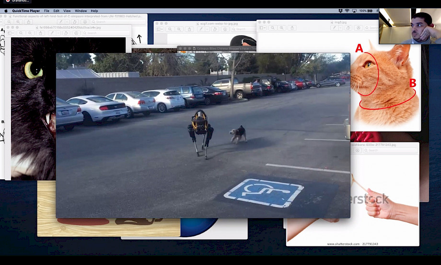Check battery status showing 100%
The image size is (441, 265).
coord(366,11)
